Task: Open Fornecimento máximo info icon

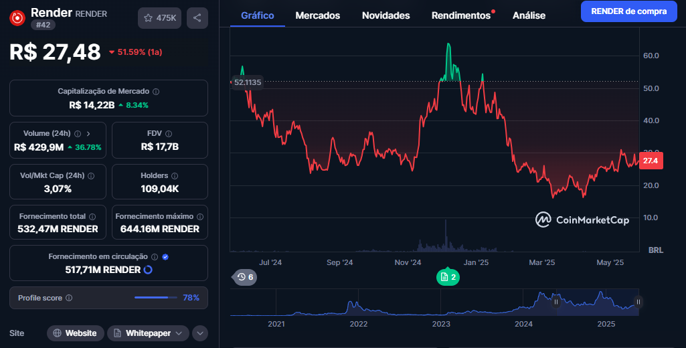Action: tap(200, 217)
